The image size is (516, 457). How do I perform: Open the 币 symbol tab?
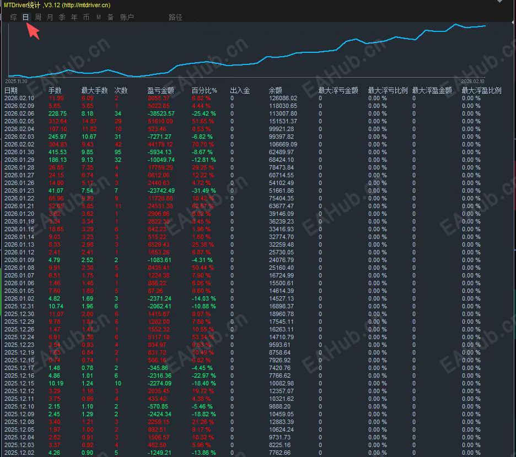coord(86,17)
